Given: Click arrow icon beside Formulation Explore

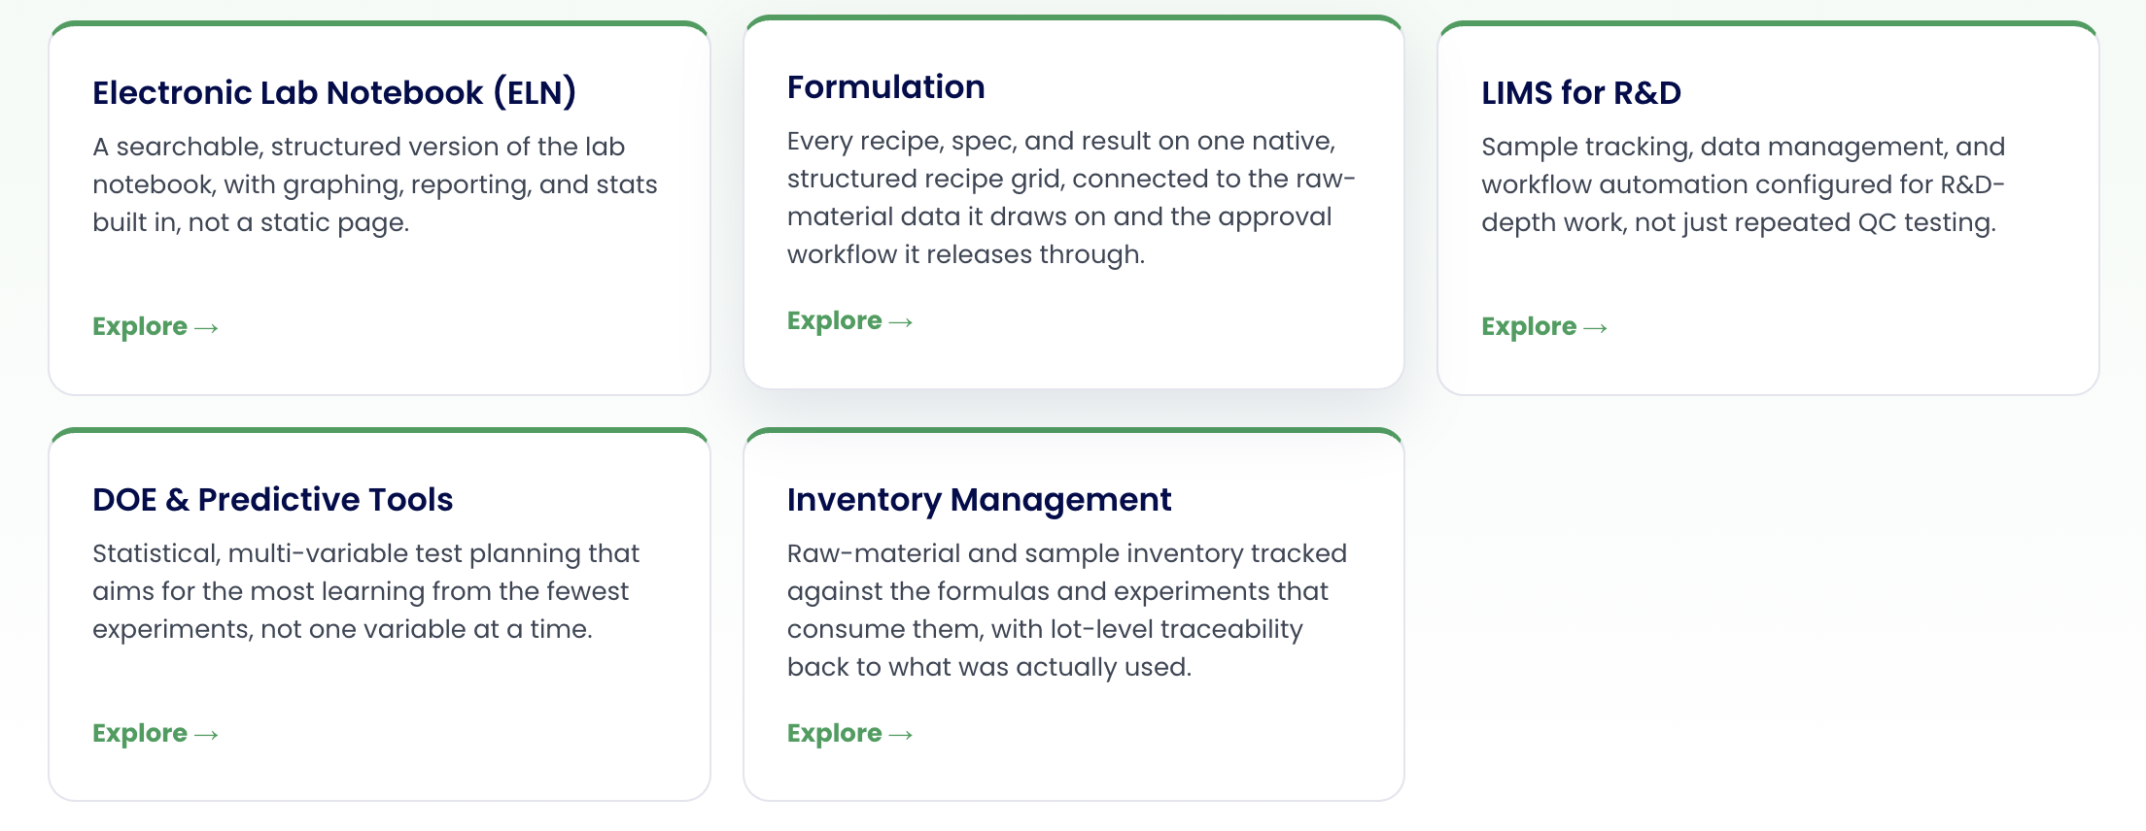Looking at the screenshot, I should [x=901, y=323].
